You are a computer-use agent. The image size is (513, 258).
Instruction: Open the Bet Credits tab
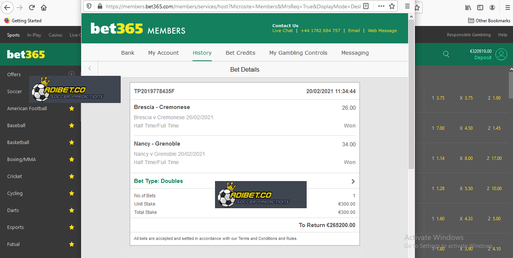tap(240, 53)
